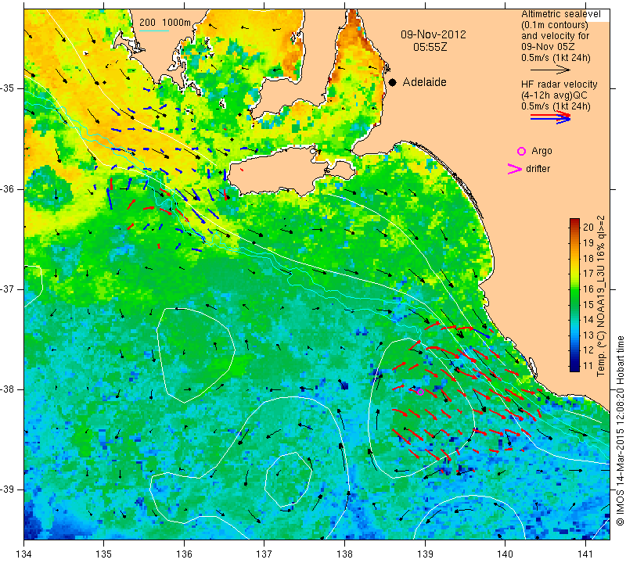Viewport: 626px width, 563px height.
Task: Click the 135 longitude axis label
Action: (104, 554)
